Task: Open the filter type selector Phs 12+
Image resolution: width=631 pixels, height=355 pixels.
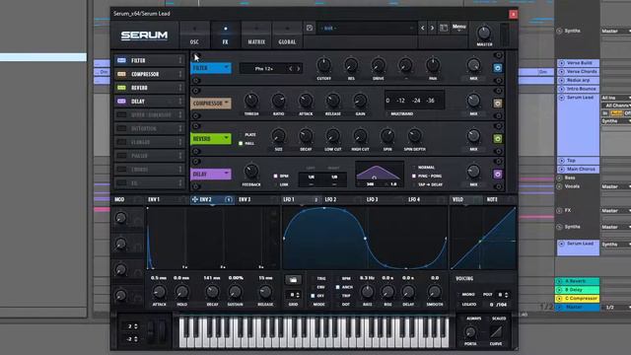Action: [x=263, y=69]
